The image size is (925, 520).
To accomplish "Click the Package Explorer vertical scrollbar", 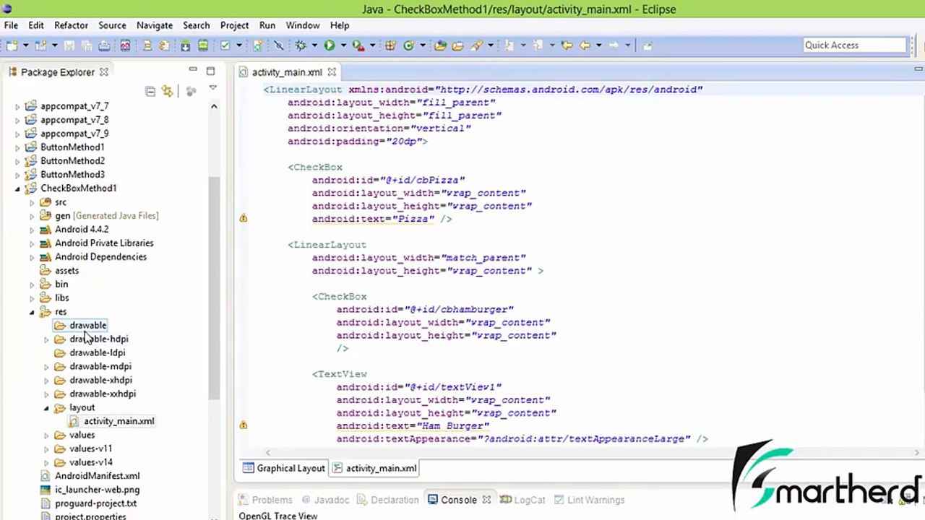I will (214, 289).
